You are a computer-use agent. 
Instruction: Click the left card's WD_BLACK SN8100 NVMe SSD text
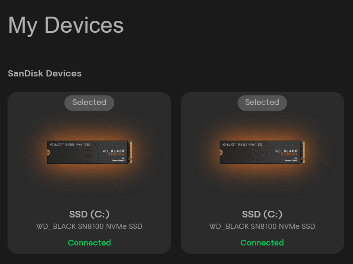point(89,226)
